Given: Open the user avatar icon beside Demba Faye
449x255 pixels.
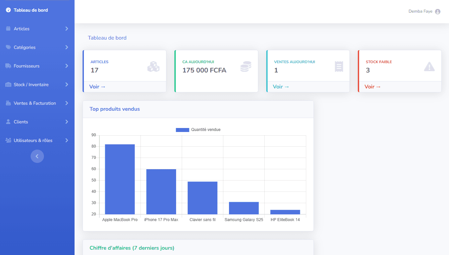Looking at the screenshot, I should coord(438,12).
